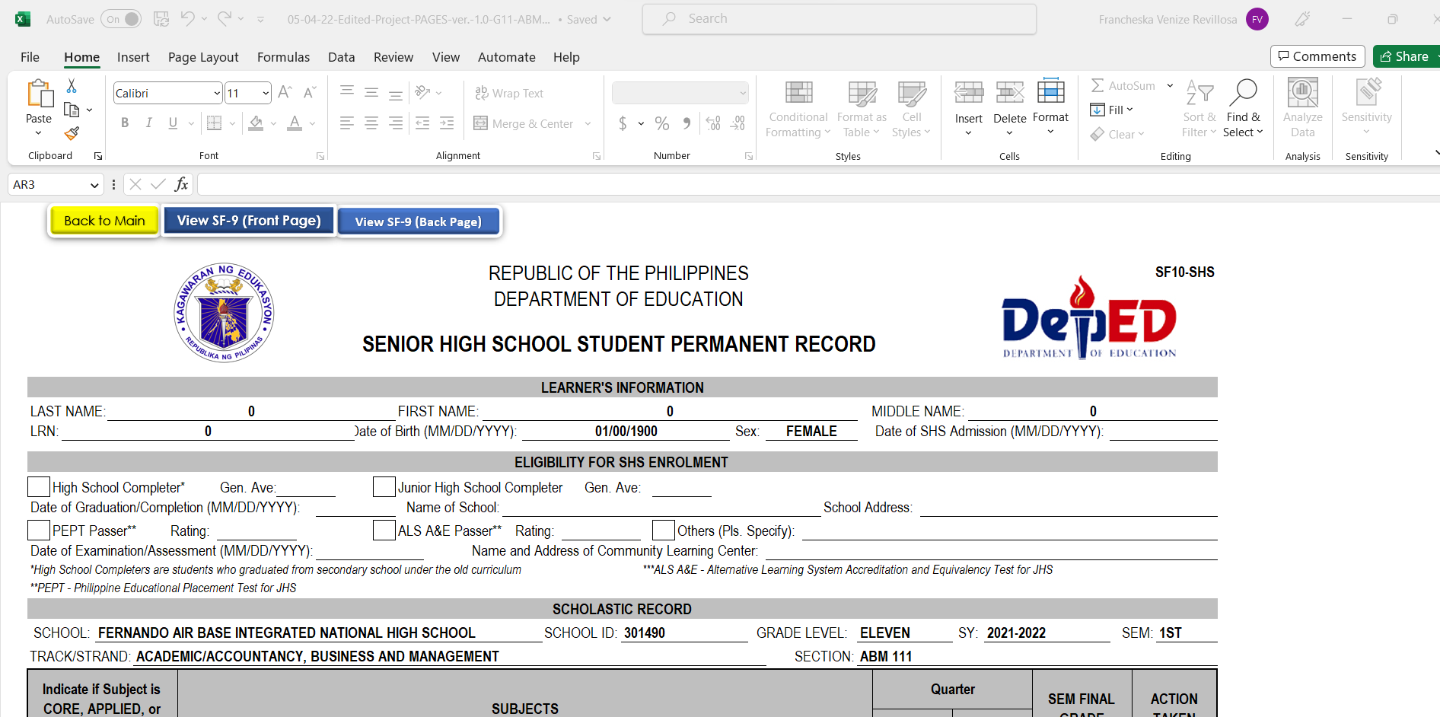This screenshot has height=717, width=1440.
Task: Click the Back to Main button
Action: [x=104, y=221]
